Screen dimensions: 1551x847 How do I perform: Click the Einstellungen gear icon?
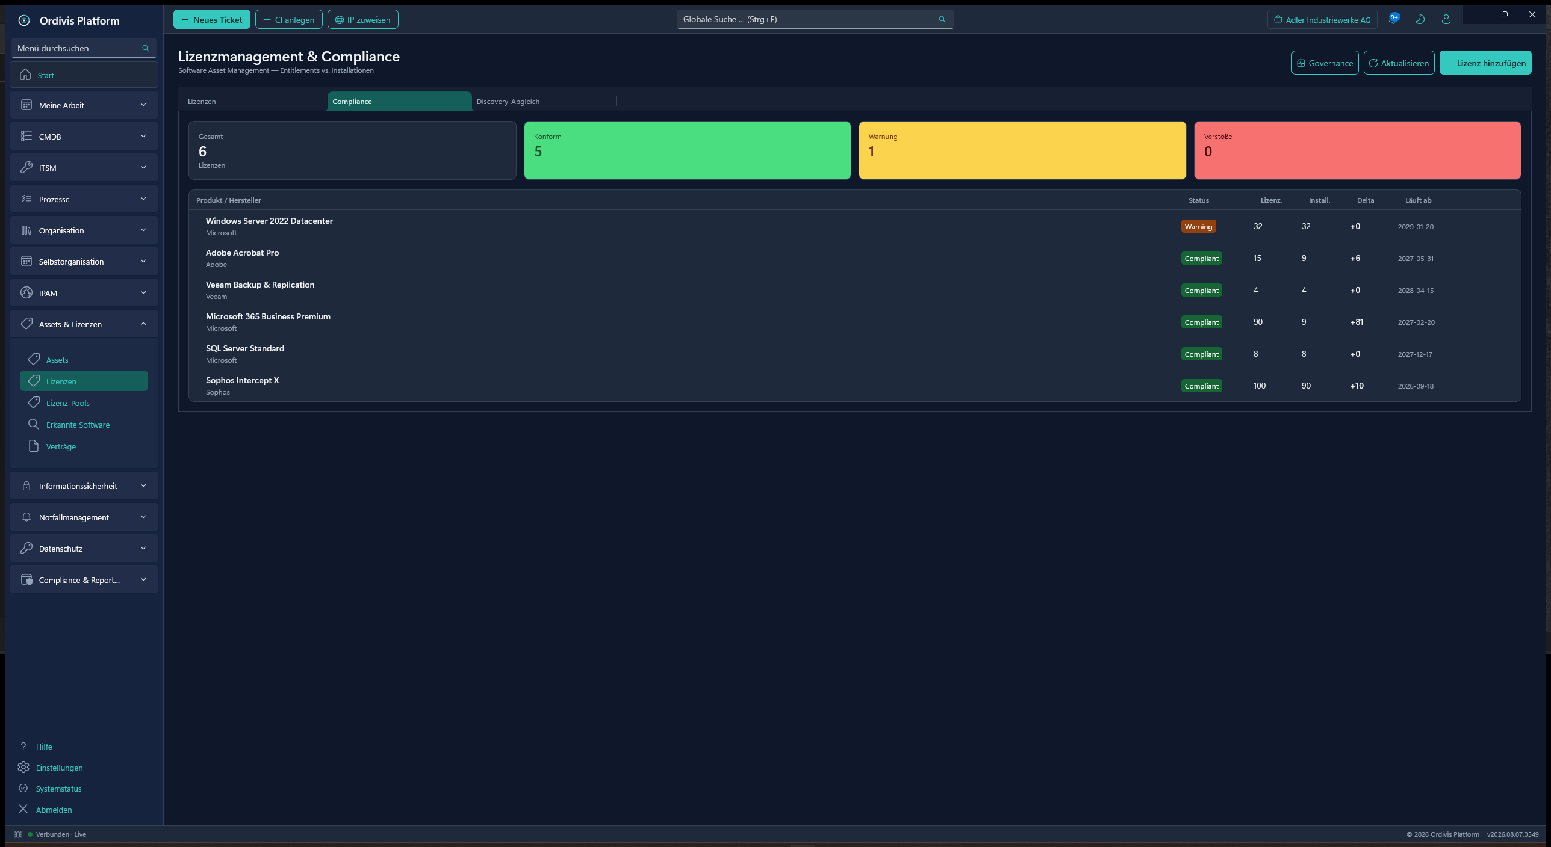(23, 767)
